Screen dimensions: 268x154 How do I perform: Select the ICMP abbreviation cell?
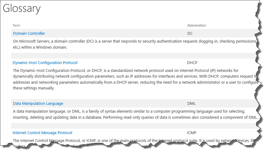tap(192, 133)
